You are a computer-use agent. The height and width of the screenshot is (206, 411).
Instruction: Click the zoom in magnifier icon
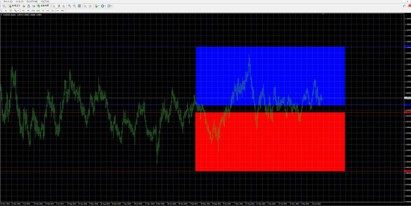coord(69,6)
